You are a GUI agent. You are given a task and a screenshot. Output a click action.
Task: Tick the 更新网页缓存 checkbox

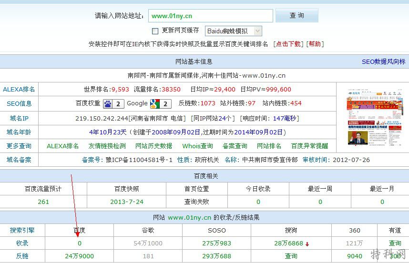click(x=155, y=31)
